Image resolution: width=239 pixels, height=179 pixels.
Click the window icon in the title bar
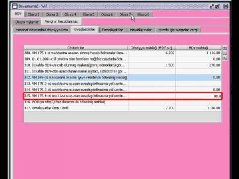14,7
